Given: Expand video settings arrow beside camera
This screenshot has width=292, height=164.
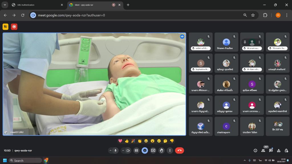Looking at the screenshot, I should pos(123,150).
